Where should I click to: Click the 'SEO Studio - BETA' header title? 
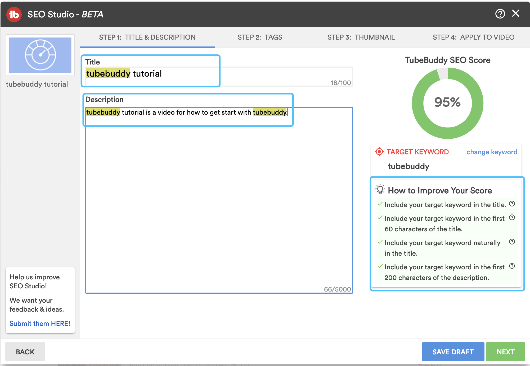coord(65,14)
